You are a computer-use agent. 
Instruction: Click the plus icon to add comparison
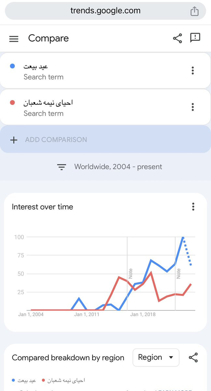pos(14,140)
